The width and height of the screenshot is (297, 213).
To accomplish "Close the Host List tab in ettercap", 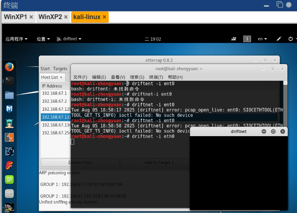I will [x=61, y=77].
